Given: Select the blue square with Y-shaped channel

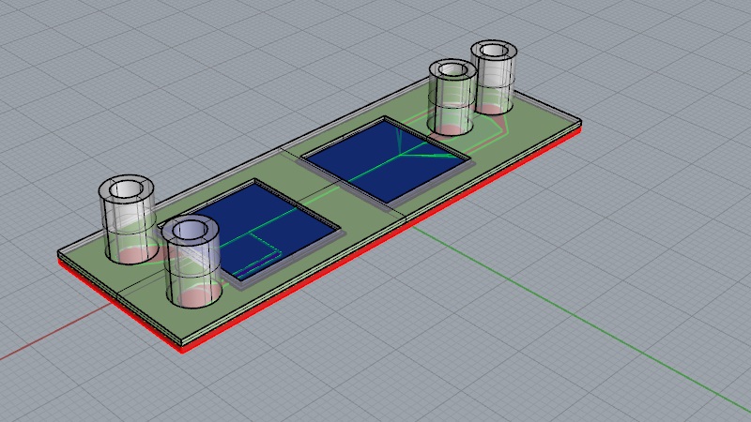Looking at the screenshot, I should (x=386, y=159).
